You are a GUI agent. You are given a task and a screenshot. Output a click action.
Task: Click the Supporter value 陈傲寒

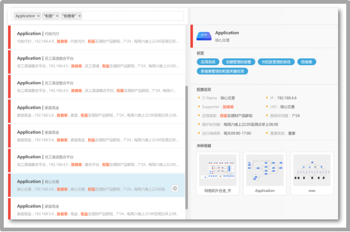pos(228,107)
